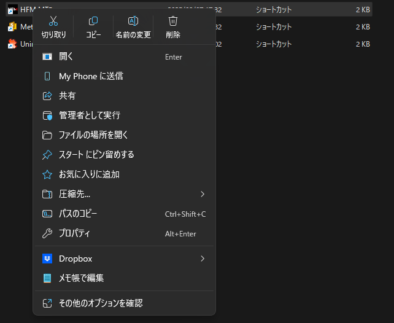Open その他のオプションを確認 for more options

point(101,303)
